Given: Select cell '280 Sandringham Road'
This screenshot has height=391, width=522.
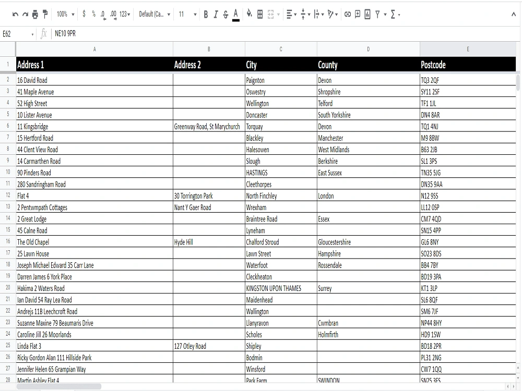Looking at the screenshot, I should tap(94, 184).
